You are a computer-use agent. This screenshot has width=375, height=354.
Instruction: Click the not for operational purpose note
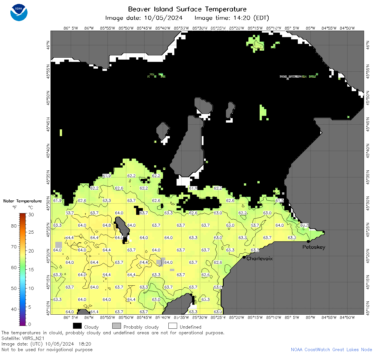(113, 333)
